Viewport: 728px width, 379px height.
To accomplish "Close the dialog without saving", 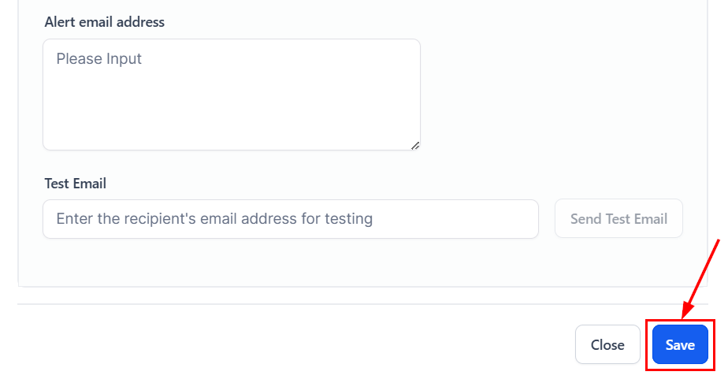I will pos(607,344).
